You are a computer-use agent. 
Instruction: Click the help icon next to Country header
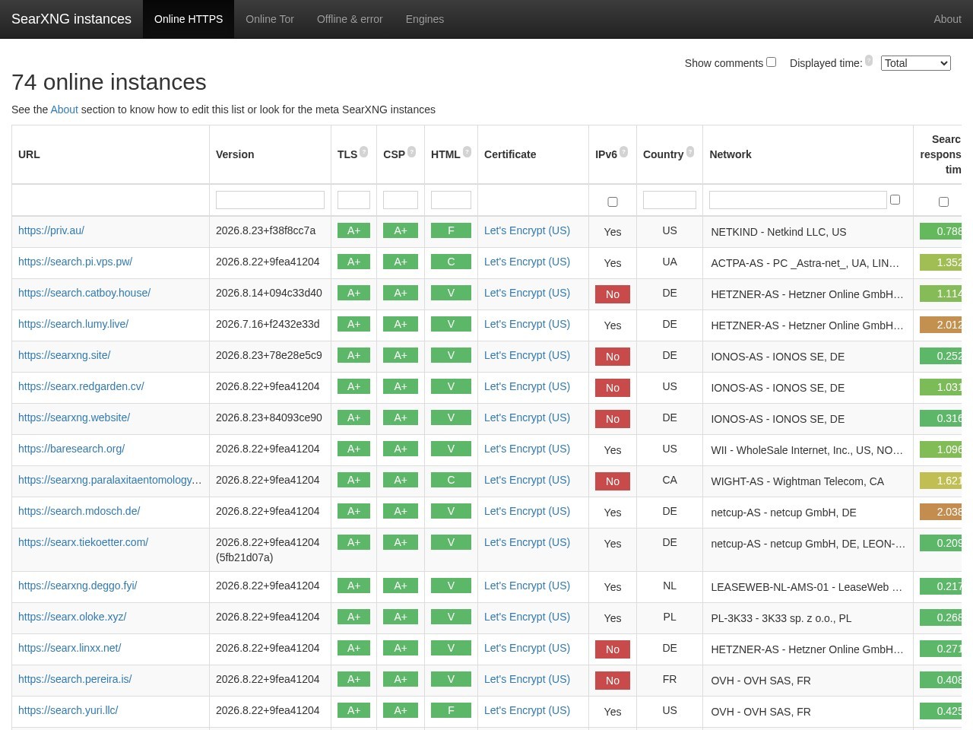[x=690, y=152]
